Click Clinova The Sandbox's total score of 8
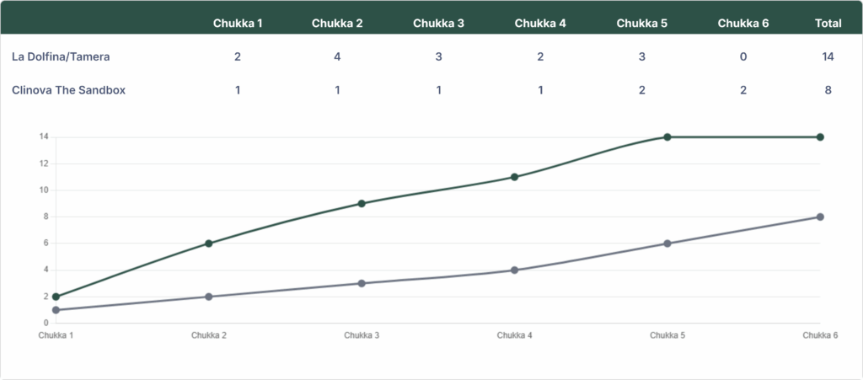The width and height of the screenshot is (863, 380). click(828, 89)
